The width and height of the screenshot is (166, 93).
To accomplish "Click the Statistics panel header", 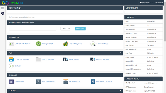I will 143,17.
